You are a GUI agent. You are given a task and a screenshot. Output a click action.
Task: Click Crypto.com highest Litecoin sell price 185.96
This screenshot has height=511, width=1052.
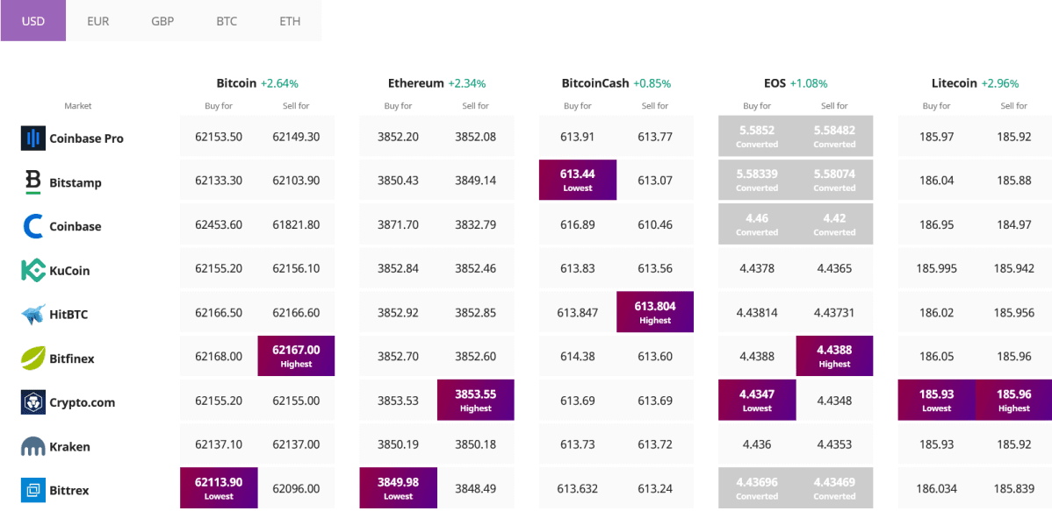tap(1013, 400)
